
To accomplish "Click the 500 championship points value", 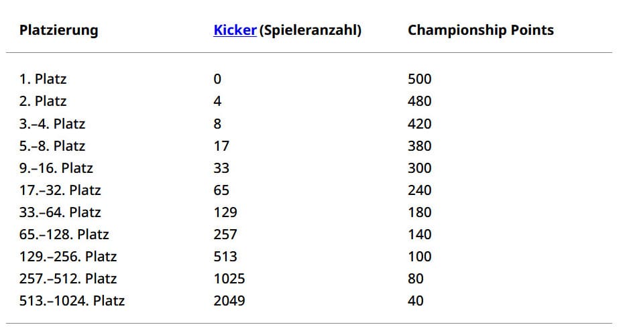I will pyautogui.click(x=419, y=79).
